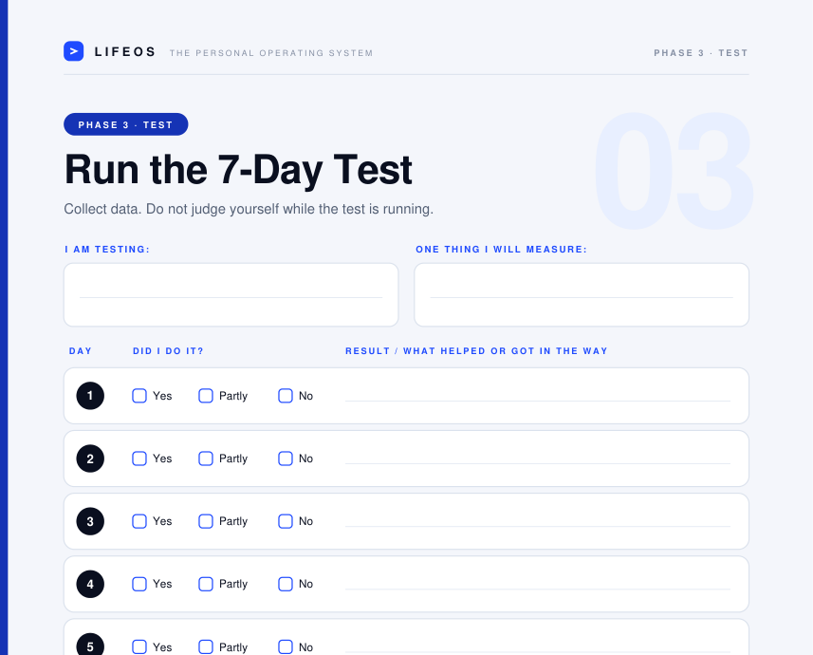
Task: Click the 'ONE THING I WILL MEASURE:' label
Action: [502, 249]
